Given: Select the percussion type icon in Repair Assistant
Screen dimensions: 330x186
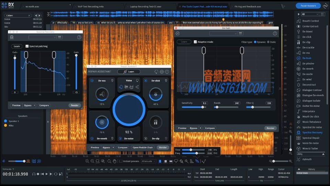Looking at the screenshot, I should 132,87.
